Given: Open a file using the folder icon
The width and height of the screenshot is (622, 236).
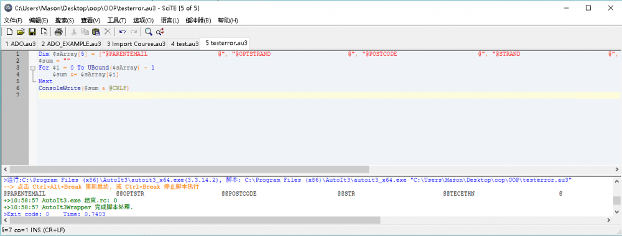Looking at the screenshot, I should (x=21, y=32).
